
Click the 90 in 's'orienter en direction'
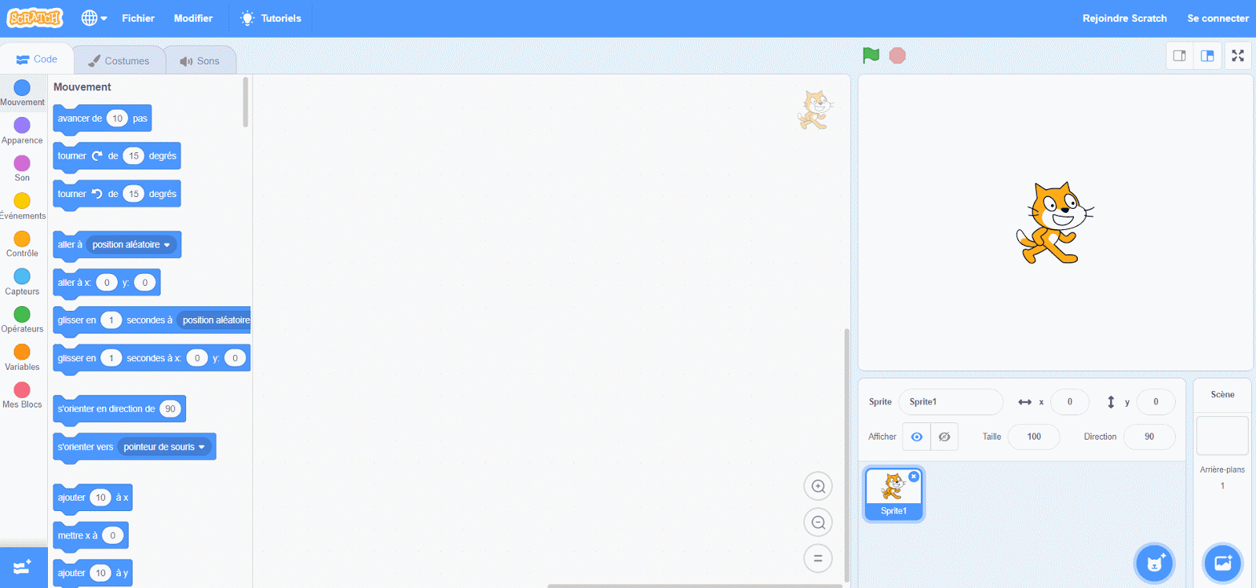point(170,409)
